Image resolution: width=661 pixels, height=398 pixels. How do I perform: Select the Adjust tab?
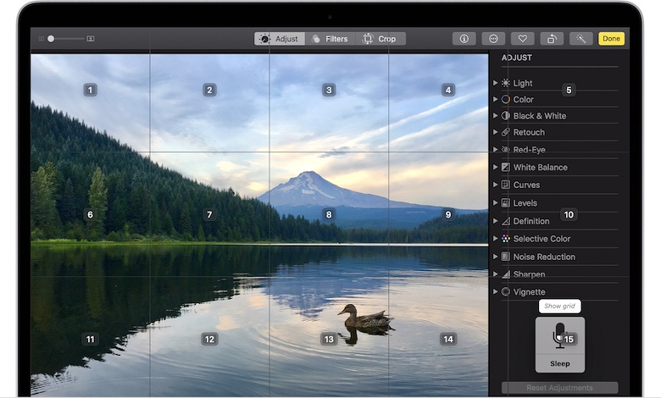(x=279, y=38)
